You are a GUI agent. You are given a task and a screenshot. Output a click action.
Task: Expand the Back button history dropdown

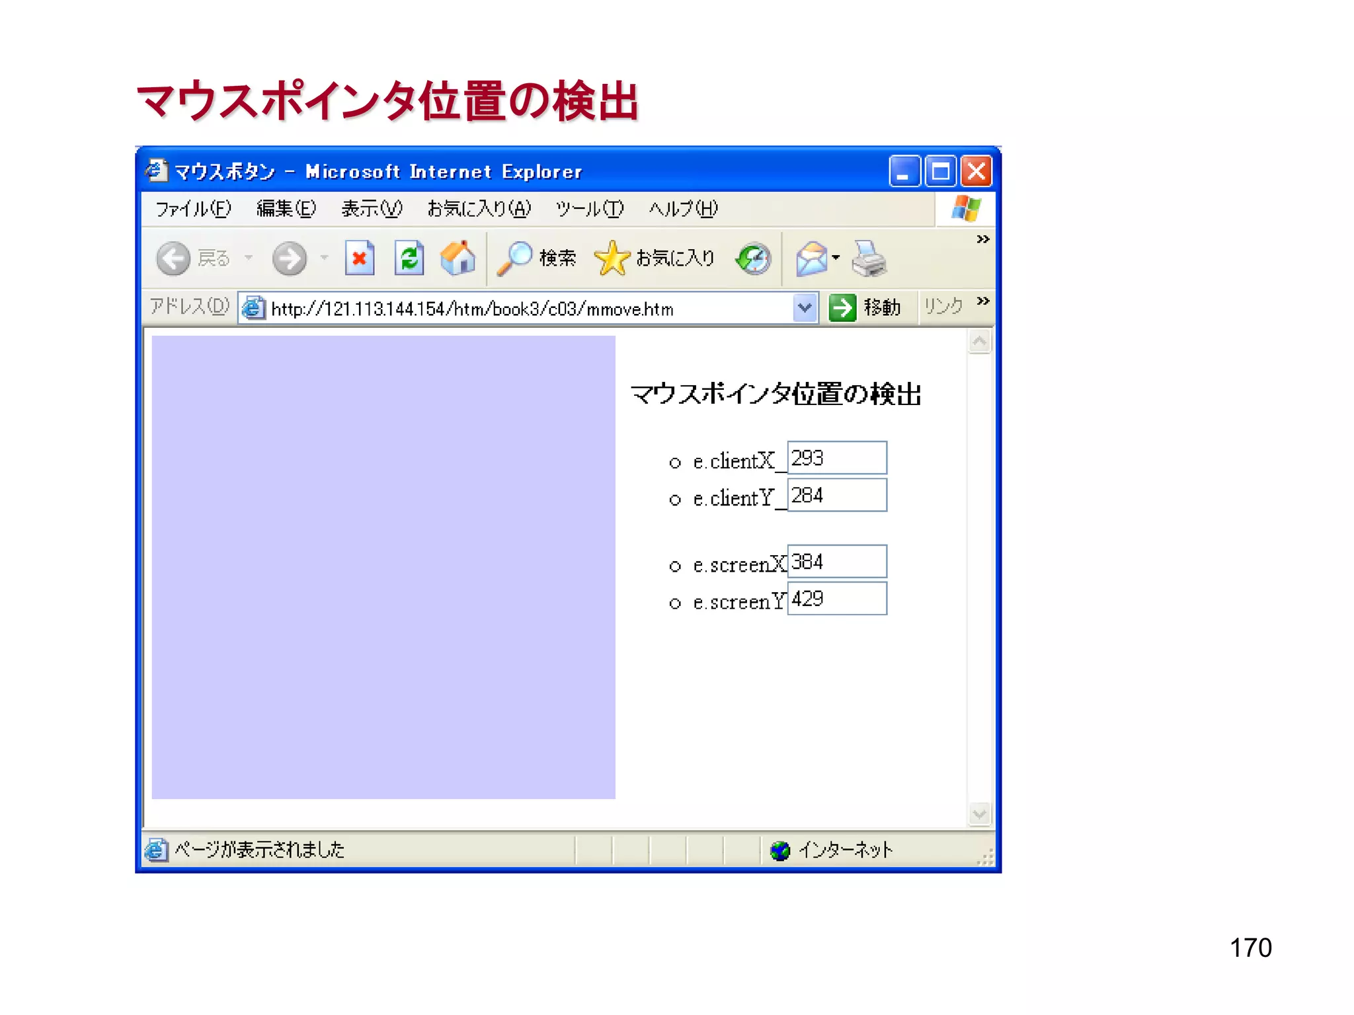pos(249,258)
